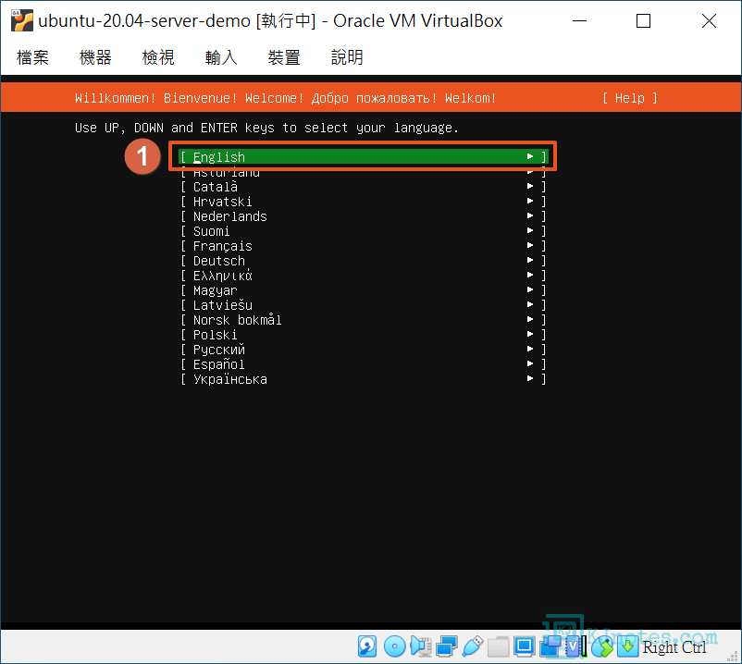Select Polski language option

pos(363,335)
